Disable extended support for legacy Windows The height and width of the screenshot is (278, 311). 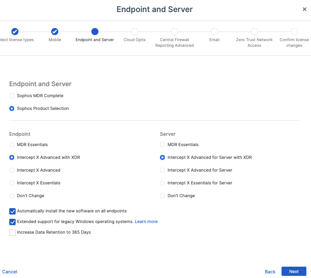point(12,222)
